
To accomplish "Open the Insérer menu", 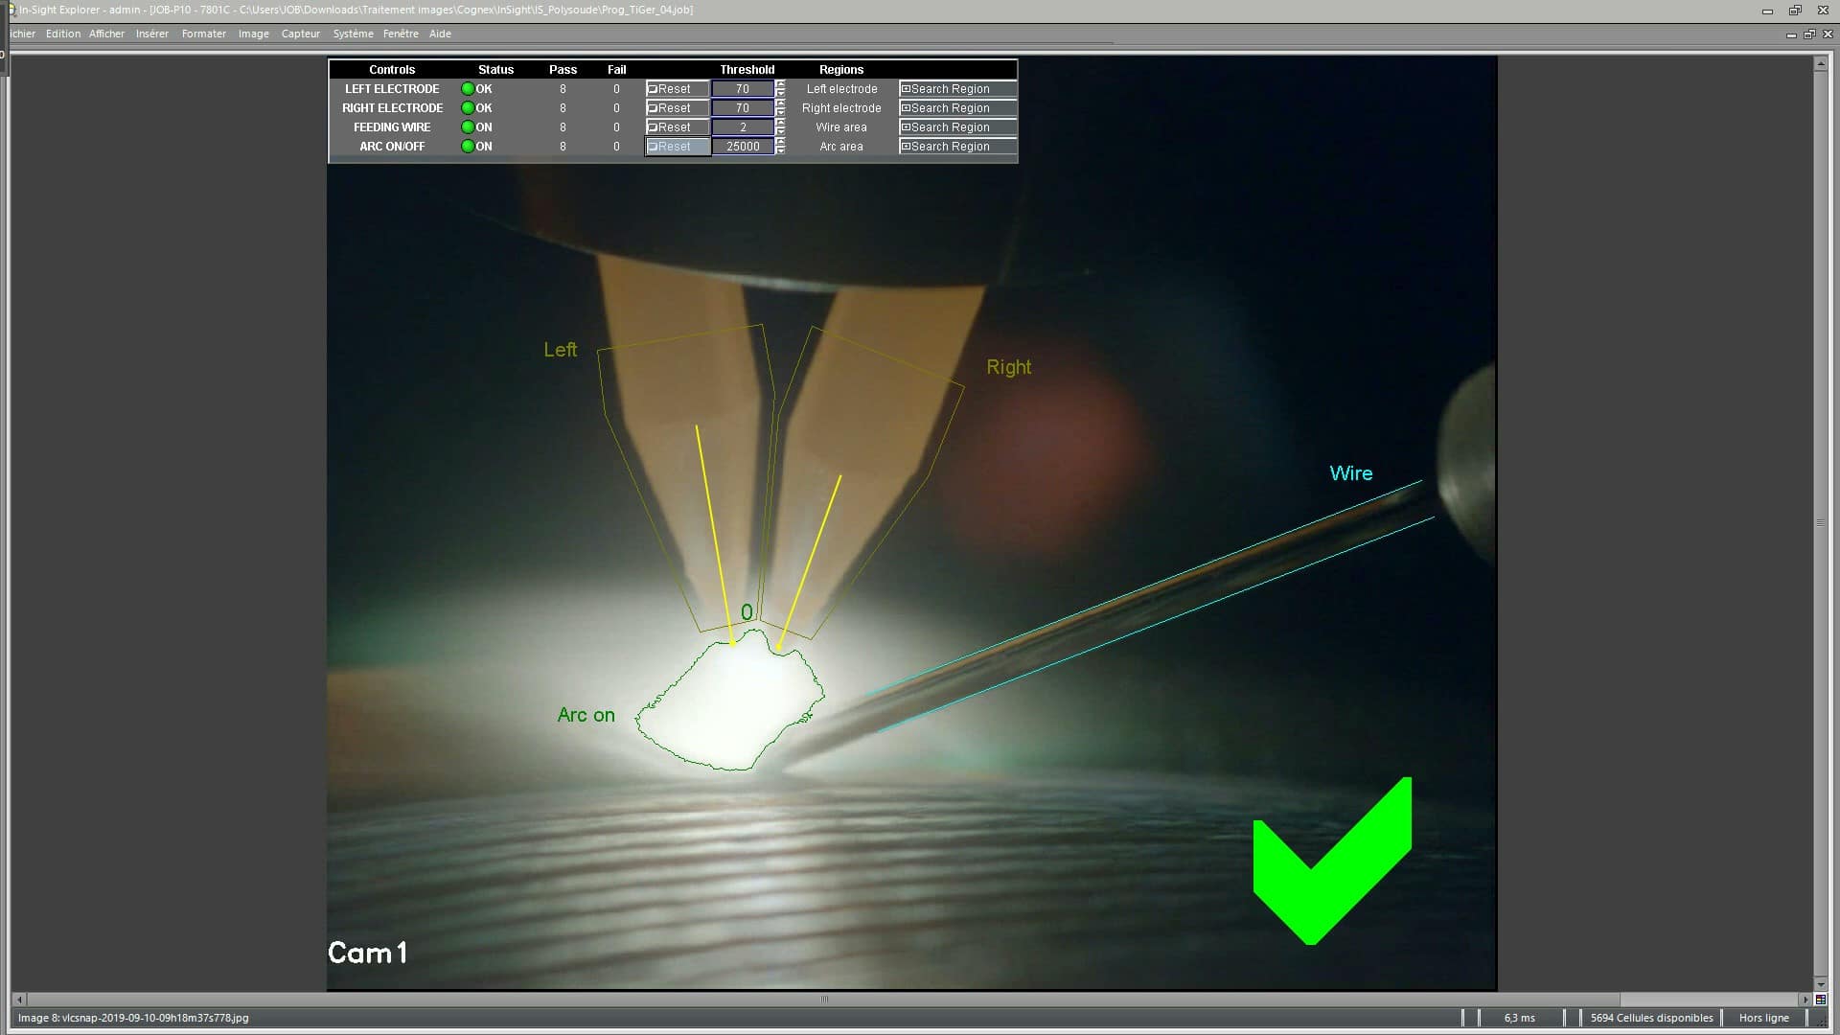I will pos(151,34).
